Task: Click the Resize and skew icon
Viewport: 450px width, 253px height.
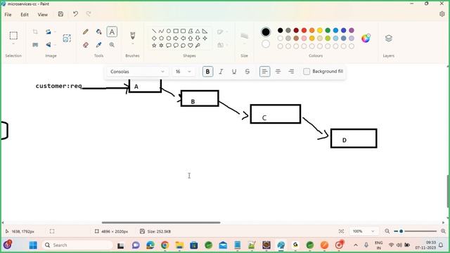Action: pos(35,45)
